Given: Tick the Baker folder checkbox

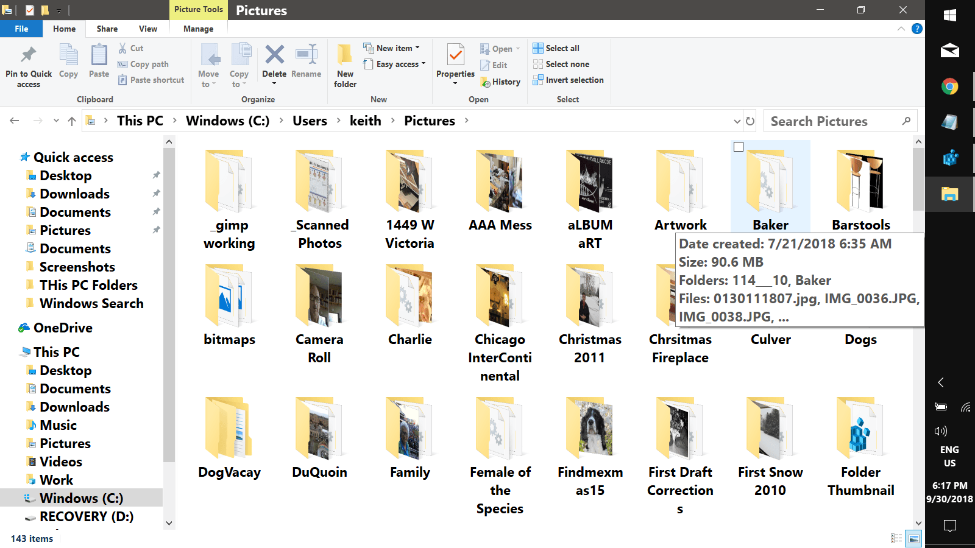Looking at the screenshot, I should coord(739,147).
